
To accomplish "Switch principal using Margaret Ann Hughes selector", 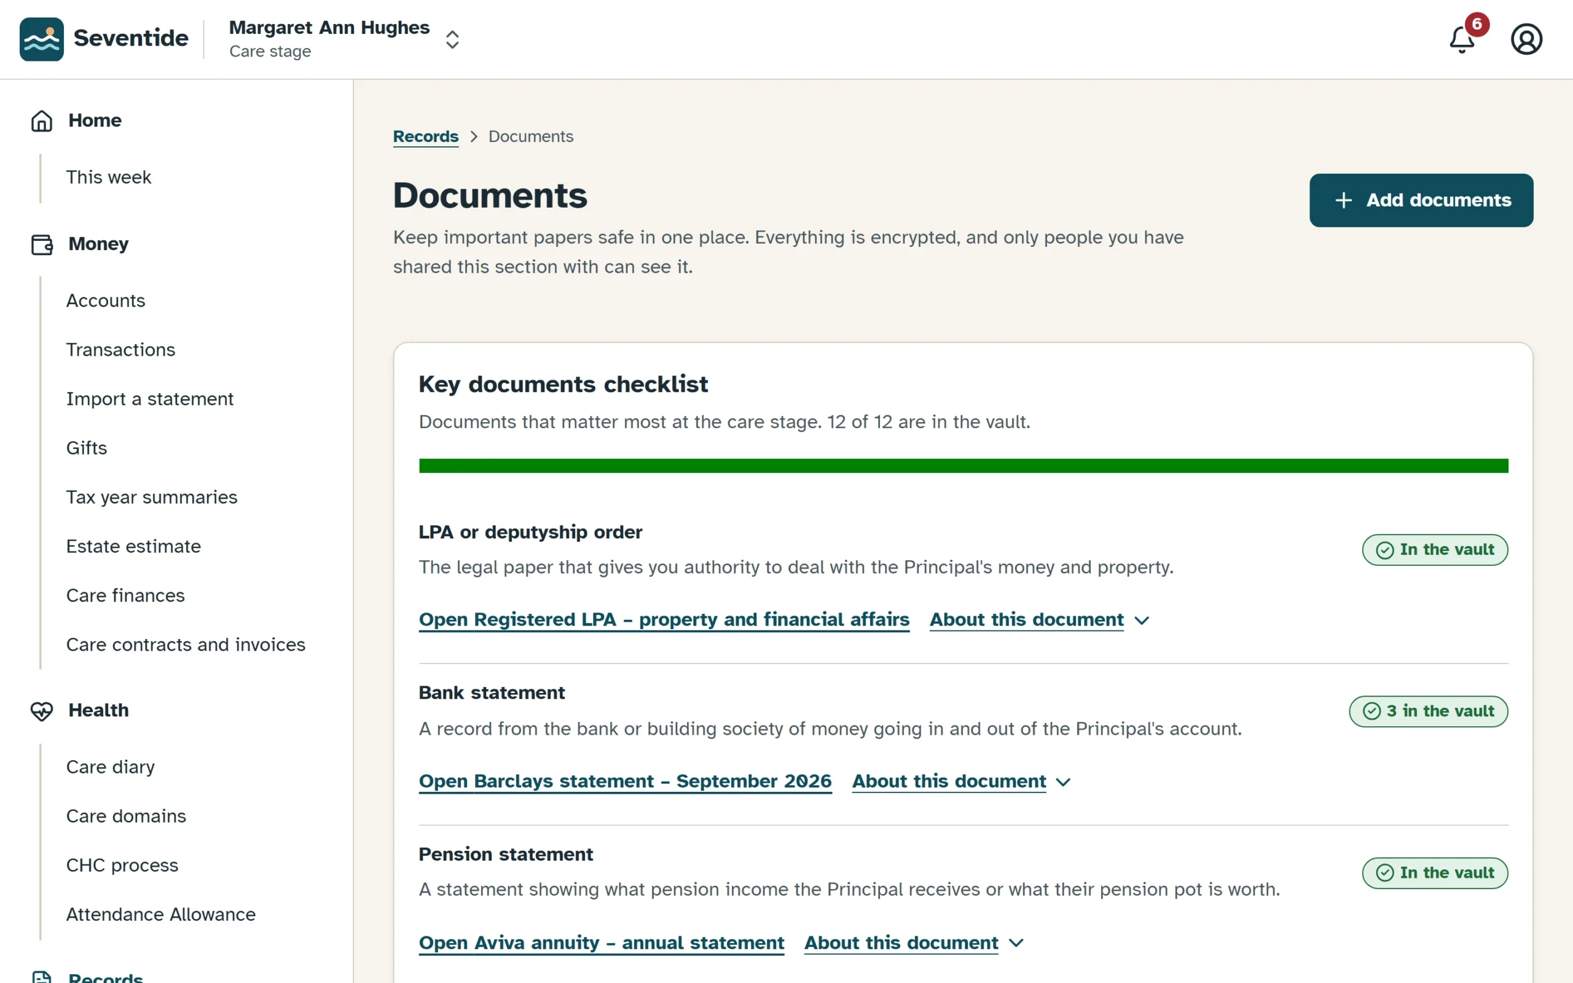I will click(x=345, y=39).
